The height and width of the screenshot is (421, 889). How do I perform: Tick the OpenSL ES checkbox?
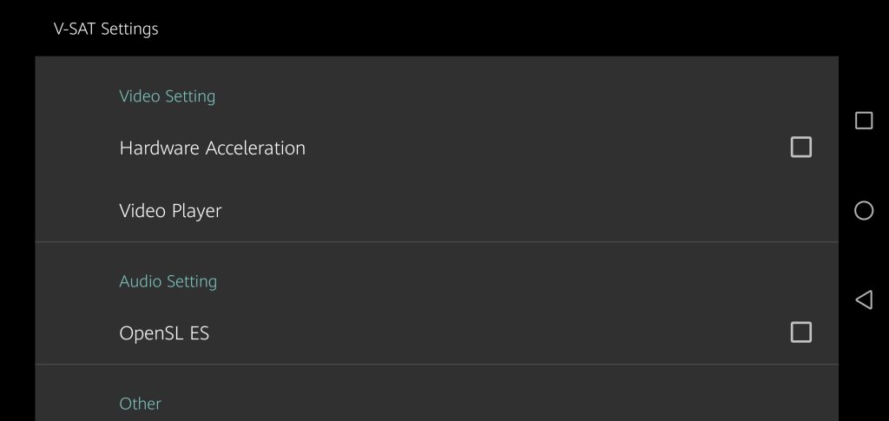point(800,332)
